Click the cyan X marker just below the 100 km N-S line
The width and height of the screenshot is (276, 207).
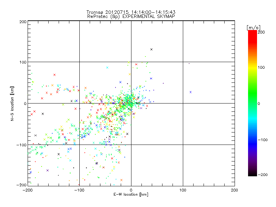pos(107,68)
